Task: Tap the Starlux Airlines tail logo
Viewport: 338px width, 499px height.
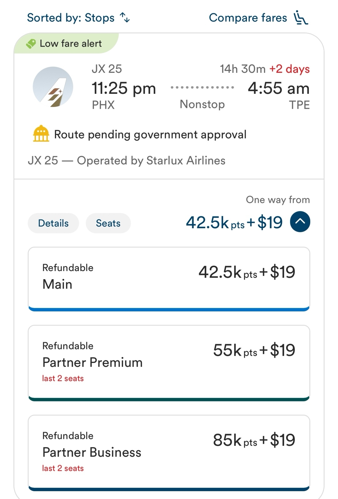Action: tap(53, 87)
